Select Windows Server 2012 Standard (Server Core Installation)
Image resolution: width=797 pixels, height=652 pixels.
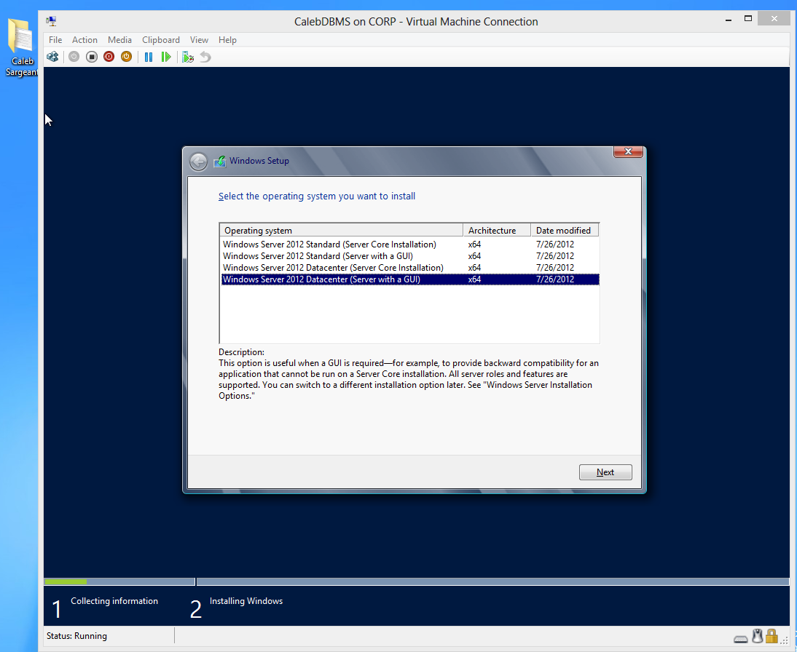(409, 244)
